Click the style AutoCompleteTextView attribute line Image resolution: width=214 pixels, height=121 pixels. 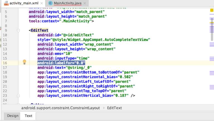tap(94, 40)
